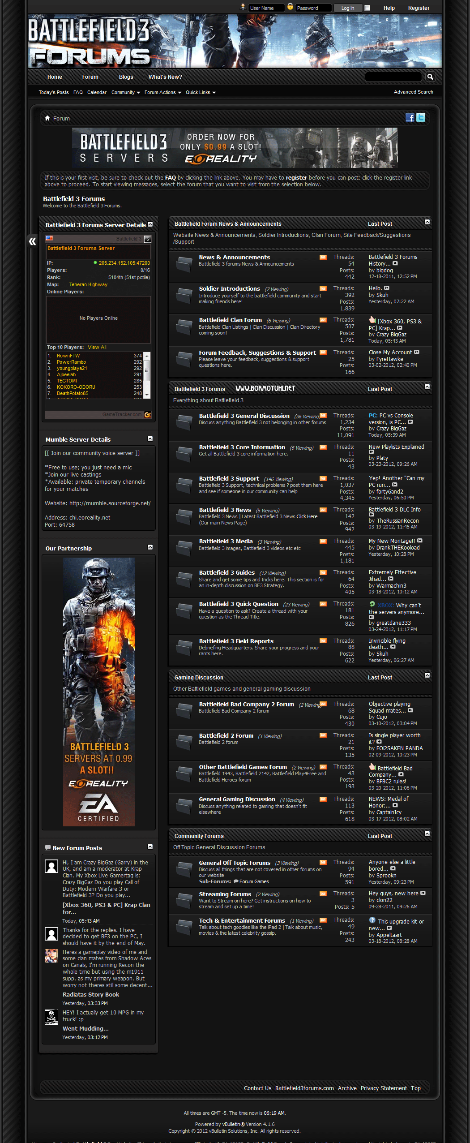The width and height of the screenshot is (470, 1143).
Task: Open the Quick Links dropdown
Action: pyautogui.click(x=201, y=92)
